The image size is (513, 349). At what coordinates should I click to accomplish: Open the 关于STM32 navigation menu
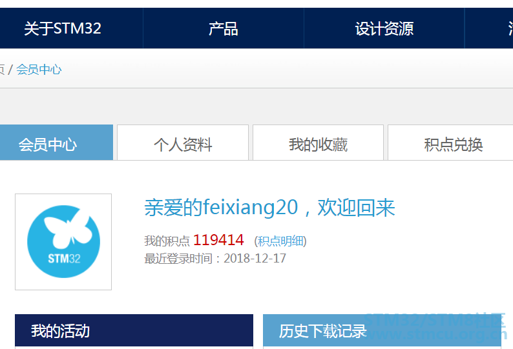63,28
